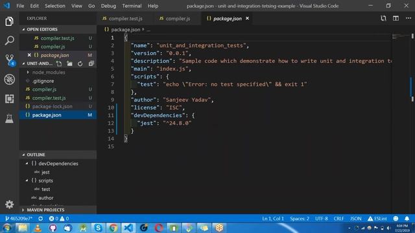
Task: Open the Go menu
Action: point(91,6)
